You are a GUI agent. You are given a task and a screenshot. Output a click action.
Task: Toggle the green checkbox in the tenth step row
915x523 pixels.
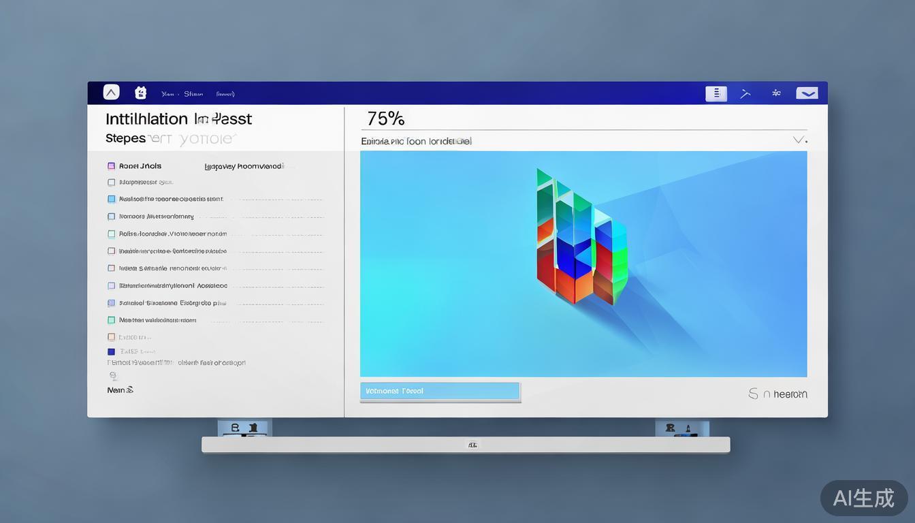112,320
